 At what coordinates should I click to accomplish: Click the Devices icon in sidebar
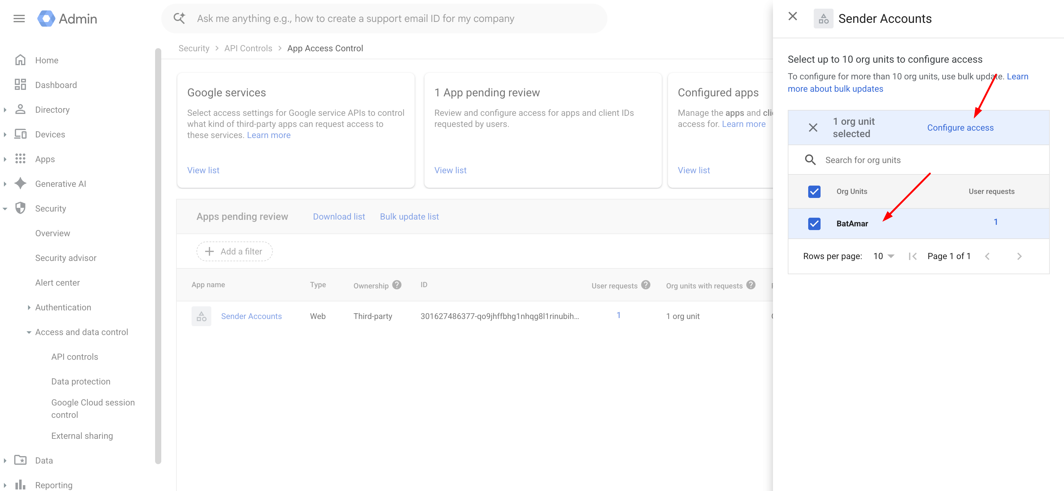tap(20, 134)
